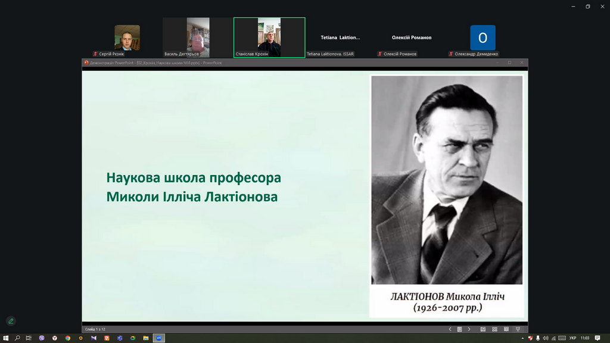Open the slide list menu icon

[x=459, y=329]
